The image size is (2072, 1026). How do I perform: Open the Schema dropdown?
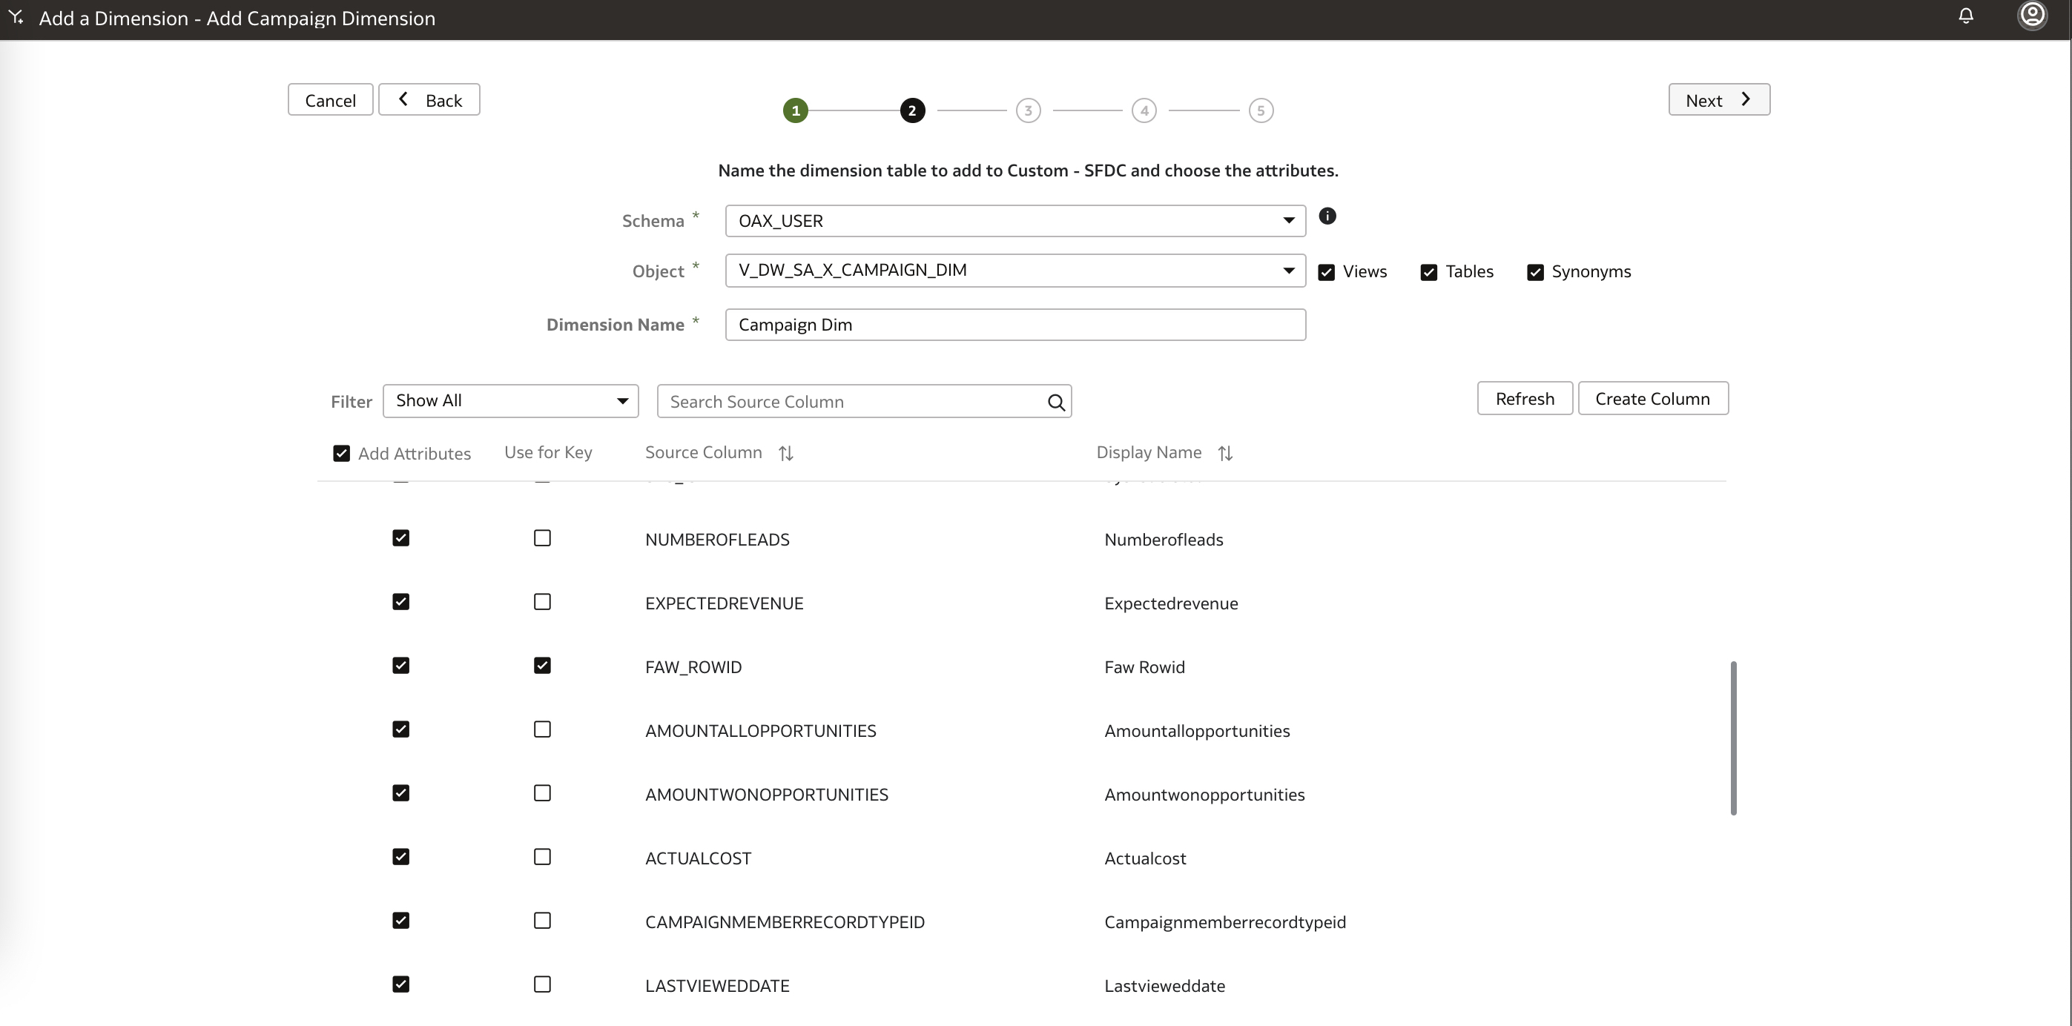tap(1287, 220)
